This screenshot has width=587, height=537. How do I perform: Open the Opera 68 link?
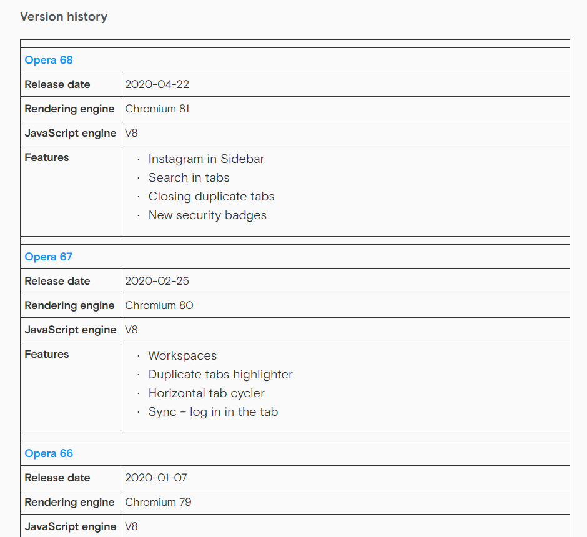click(49, 60)
